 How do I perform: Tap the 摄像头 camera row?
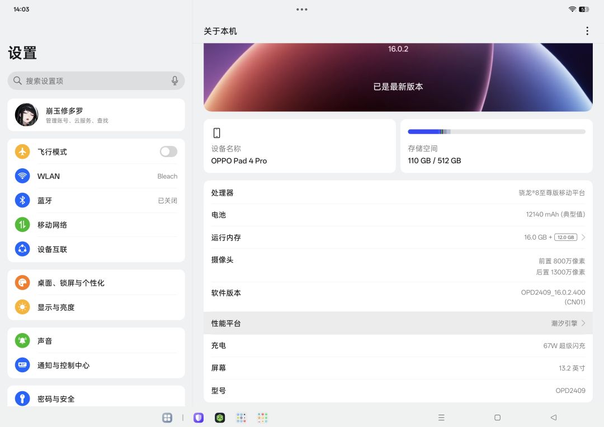[398, 265]
